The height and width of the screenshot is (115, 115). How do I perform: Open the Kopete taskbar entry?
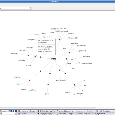click(x=22, y=114)
